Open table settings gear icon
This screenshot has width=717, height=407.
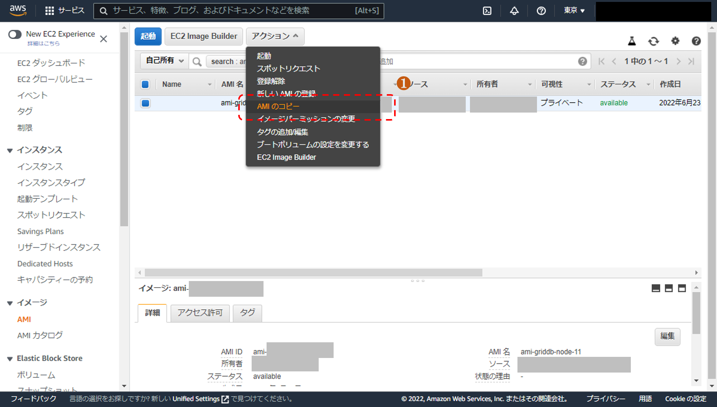click(x=675, y=41)
